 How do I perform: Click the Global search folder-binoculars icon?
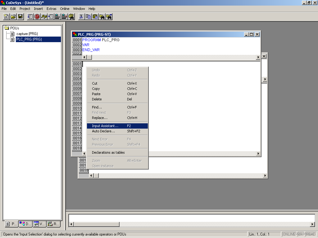click(x=71, y=17)
